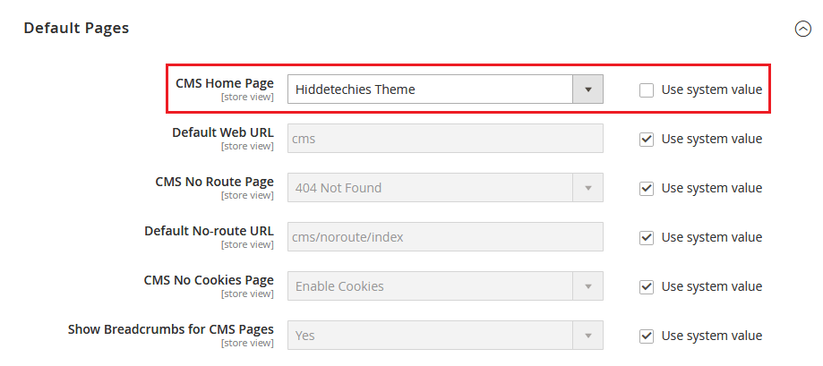Uncheck Use system value for CMS No Cookies Page
Screen dimensions: 823x366
click(x=646, y=286)
